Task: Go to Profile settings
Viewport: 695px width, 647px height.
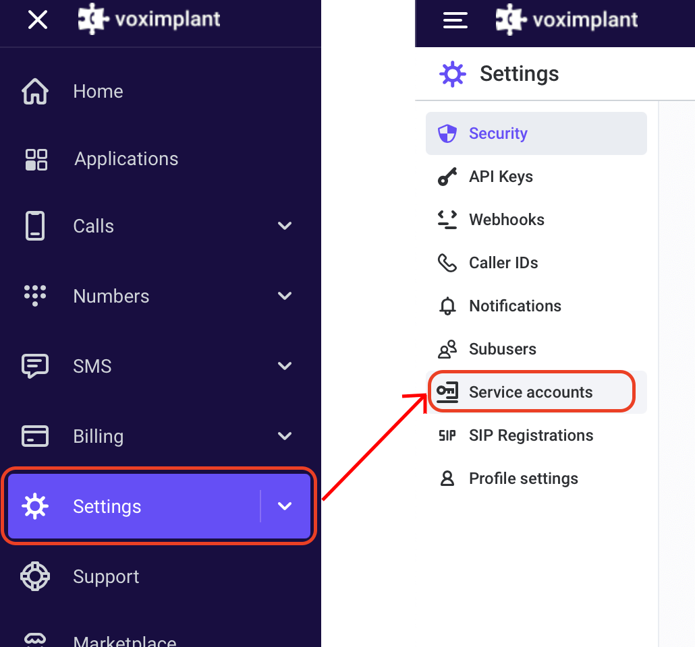Action: coord(523,478)
